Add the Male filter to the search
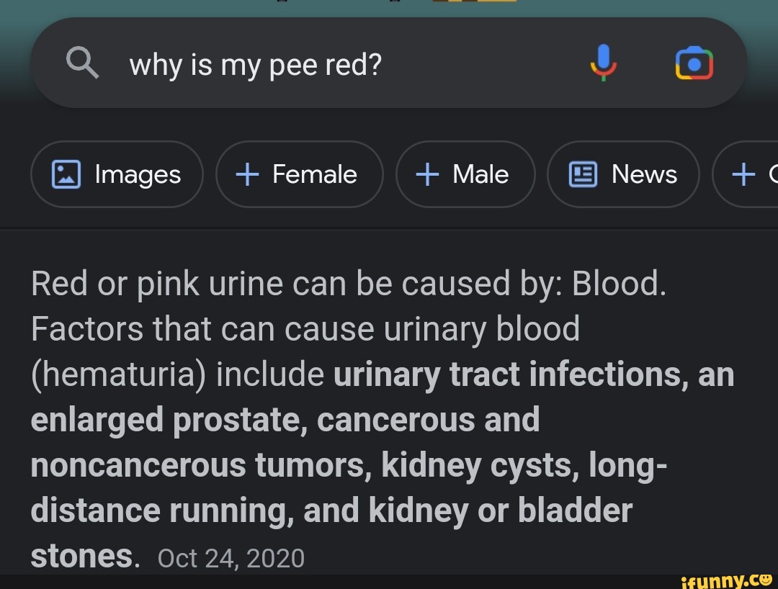 [465, 174]
